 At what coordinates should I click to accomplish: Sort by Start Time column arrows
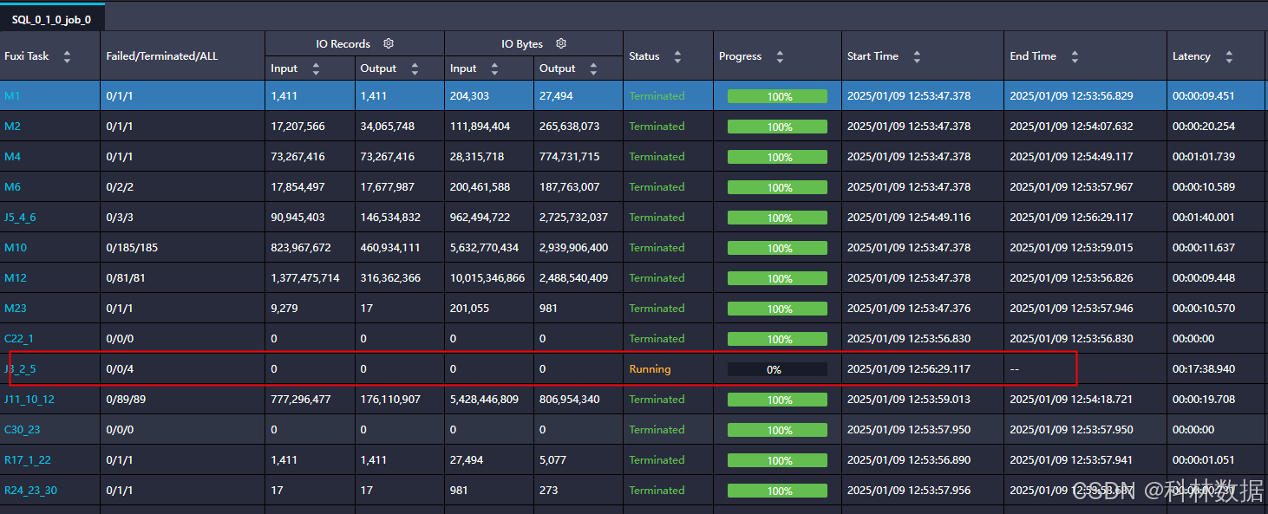click(x=917, y=56)
